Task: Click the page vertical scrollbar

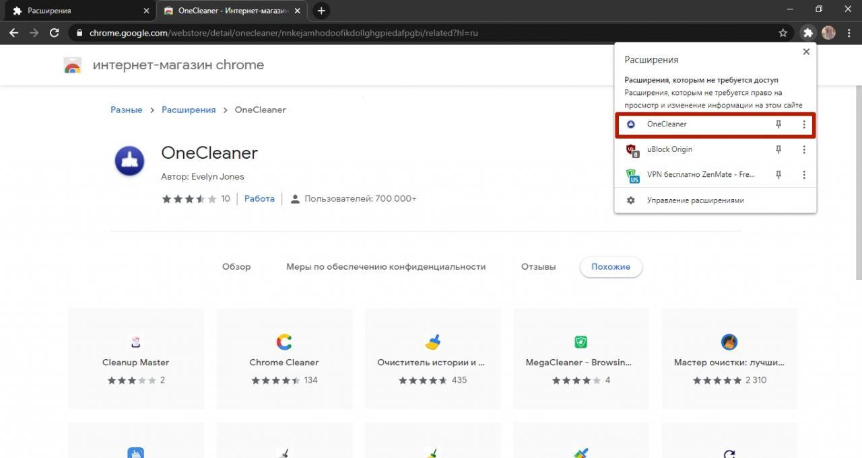Action: click(x=858, y=182)
